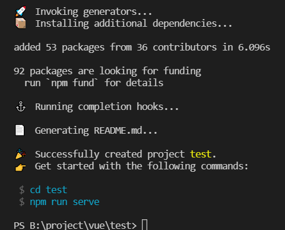Click the dollar sign before npm run serve
The image size is (285, 230).
pyautogui.click(x=22, y=201)
